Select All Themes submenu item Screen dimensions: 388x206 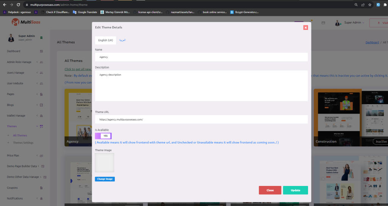coord(20,135)
